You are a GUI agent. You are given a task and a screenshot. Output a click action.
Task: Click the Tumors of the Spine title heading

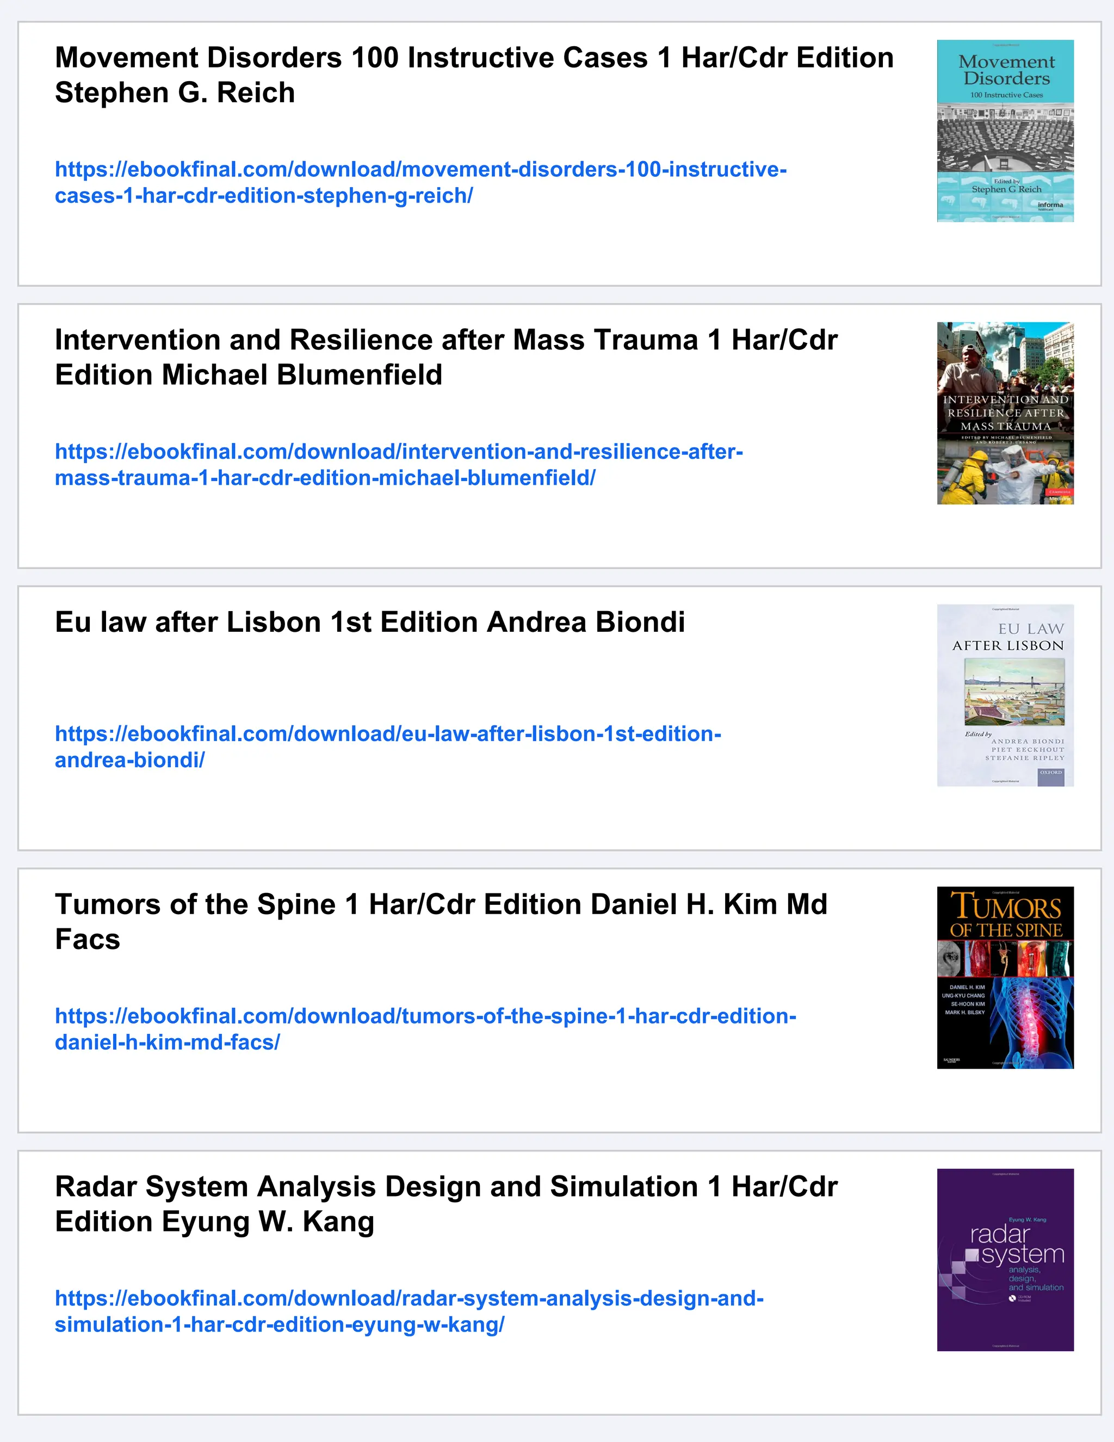[x=441, y=921]
